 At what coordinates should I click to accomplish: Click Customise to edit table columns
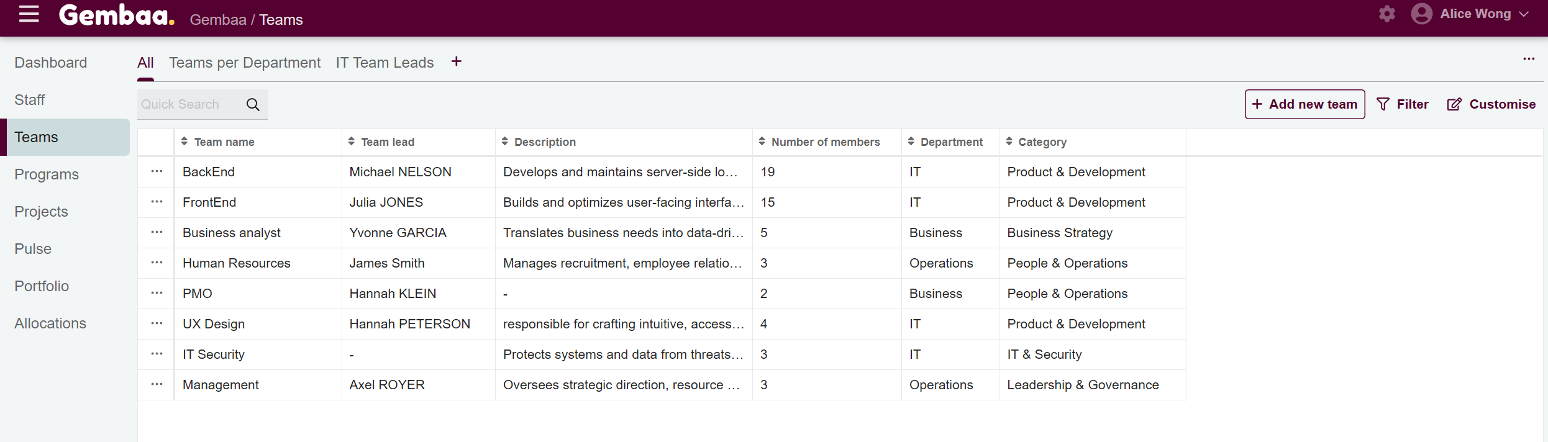coord(1491,104)
